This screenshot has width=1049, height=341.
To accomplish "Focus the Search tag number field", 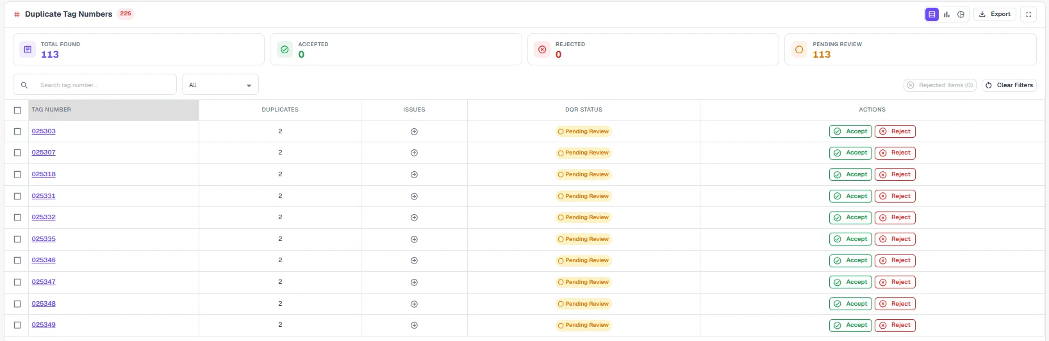I will (x=95, y=85).
